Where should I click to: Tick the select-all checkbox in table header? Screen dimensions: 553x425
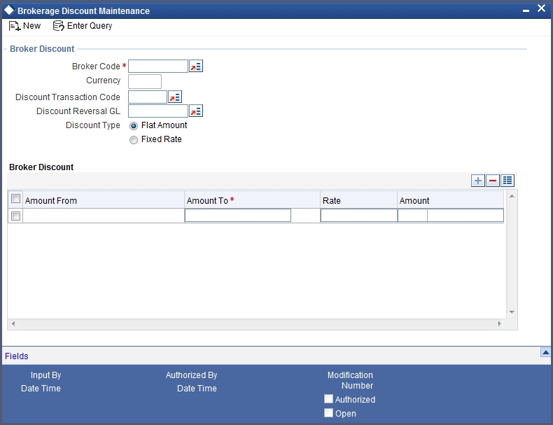click(x=15, y=199)
